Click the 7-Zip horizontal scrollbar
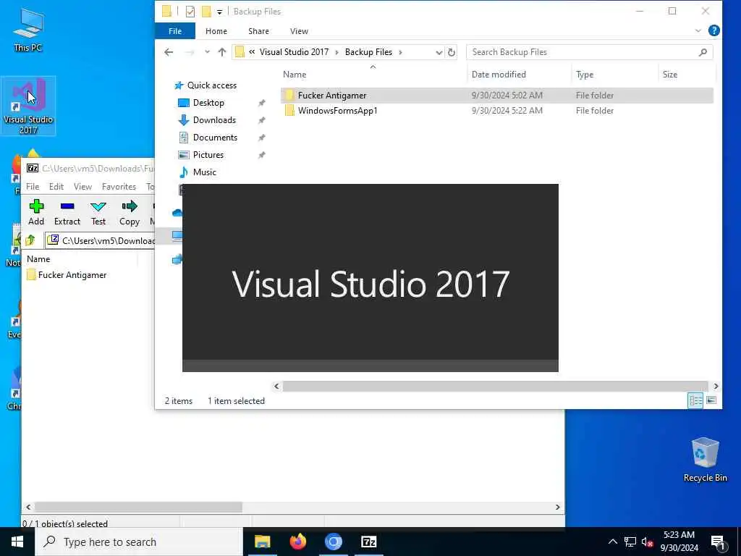This screenshot has width=741, height=556. click(x=138, y=507)
